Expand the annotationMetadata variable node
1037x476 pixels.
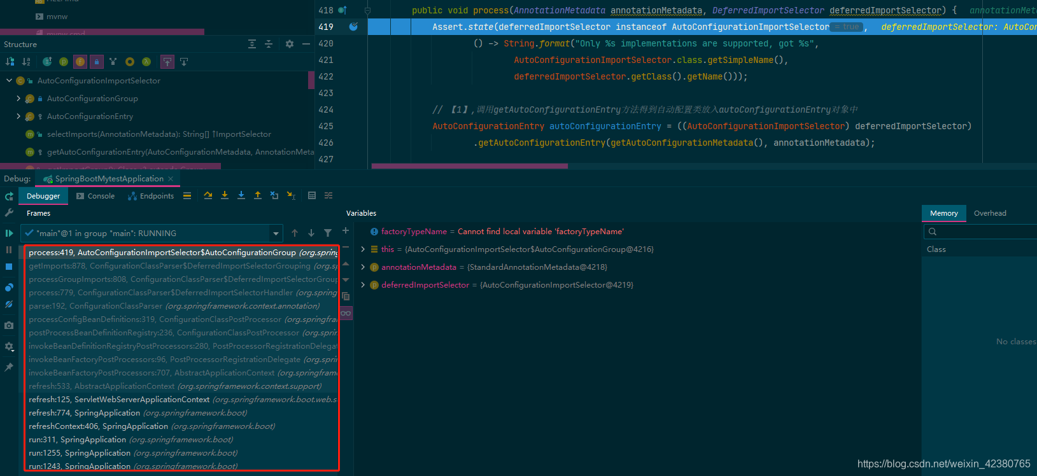pyautogui.click(x=363, y=267)
